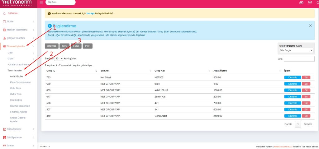319x149 pixels.
Task: Click Sil button for Genel Aidat row
Action: pos(306,116)
